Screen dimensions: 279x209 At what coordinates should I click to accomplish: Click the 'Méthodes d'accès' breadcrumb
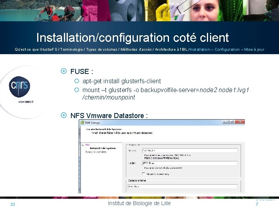[136, 50]
